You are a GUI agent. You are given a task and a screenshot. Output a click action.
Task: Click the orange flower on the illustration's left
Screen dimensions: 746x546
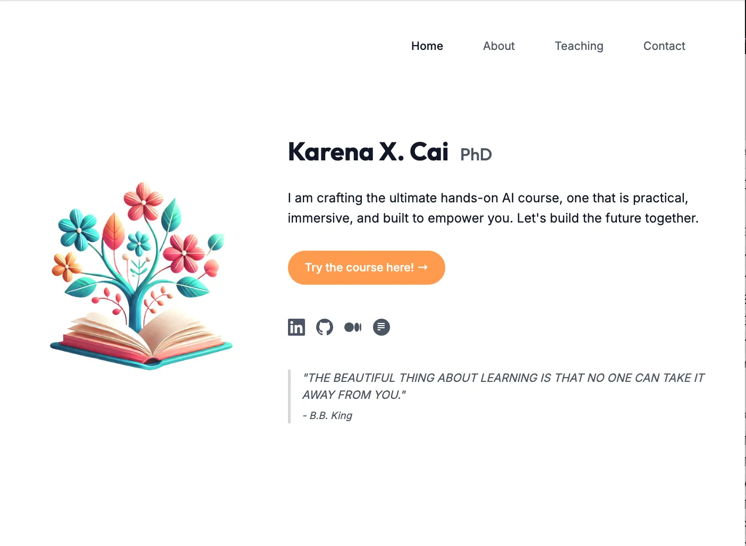(x=66, y=266)
